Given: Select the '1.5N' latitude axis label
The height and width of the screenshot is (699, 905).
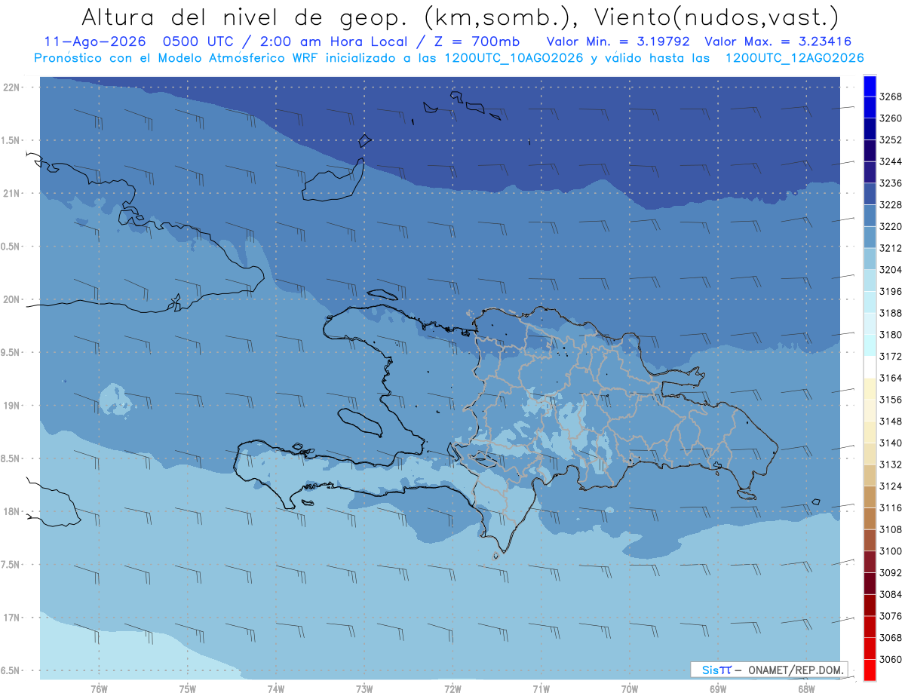Looking at the screenshot, I should tap(11, 140).
